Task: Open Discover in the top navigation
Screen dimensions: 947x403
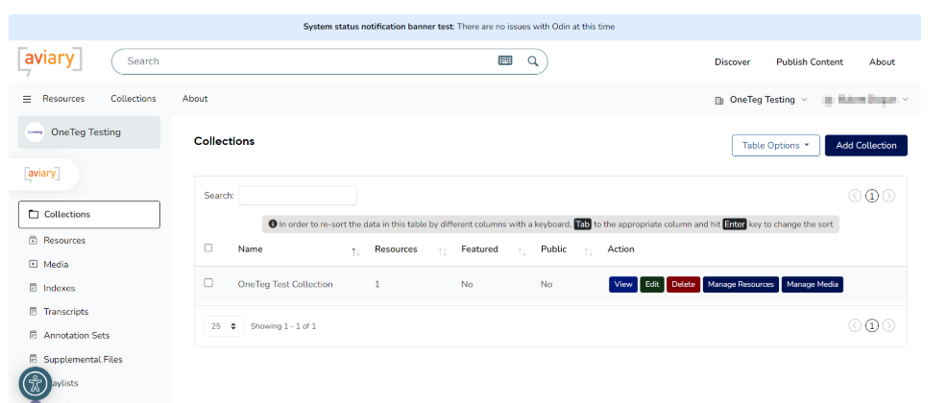Action: pos(732,62)
